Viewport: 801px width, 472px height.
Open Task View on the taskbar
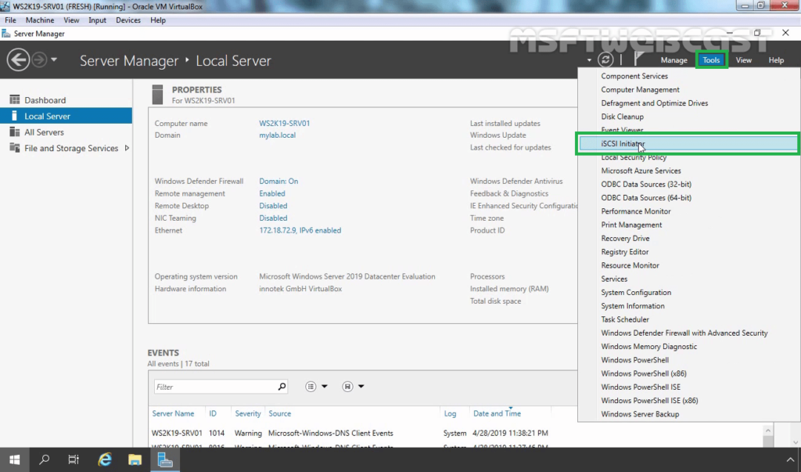coord(74,459)
